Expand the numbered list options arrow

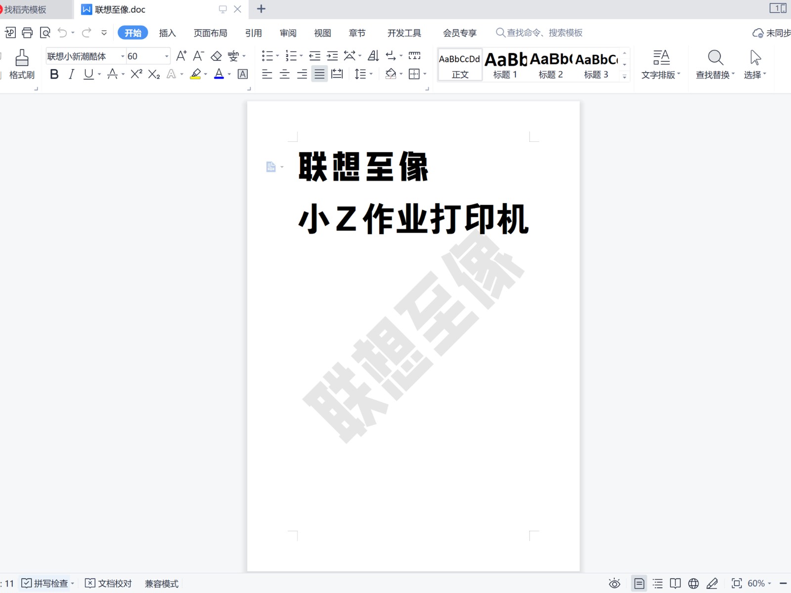point(301,56)
